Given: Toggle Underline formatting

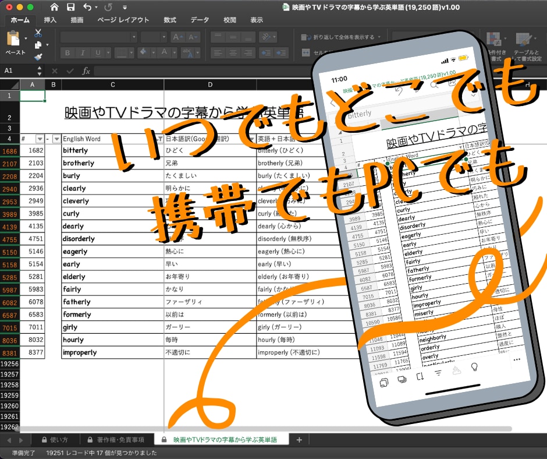Looking at the screenshot, I should tap(98, 53).
